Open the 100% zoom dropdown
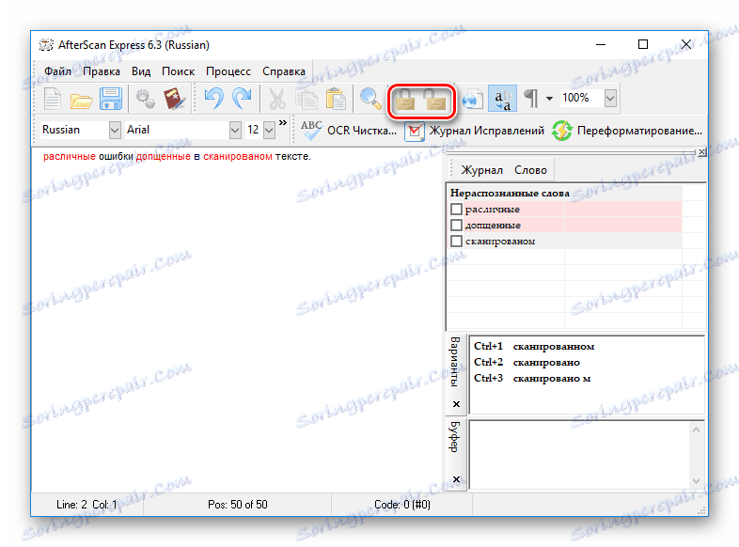739x547 pixels. click(x=610, y=98)
